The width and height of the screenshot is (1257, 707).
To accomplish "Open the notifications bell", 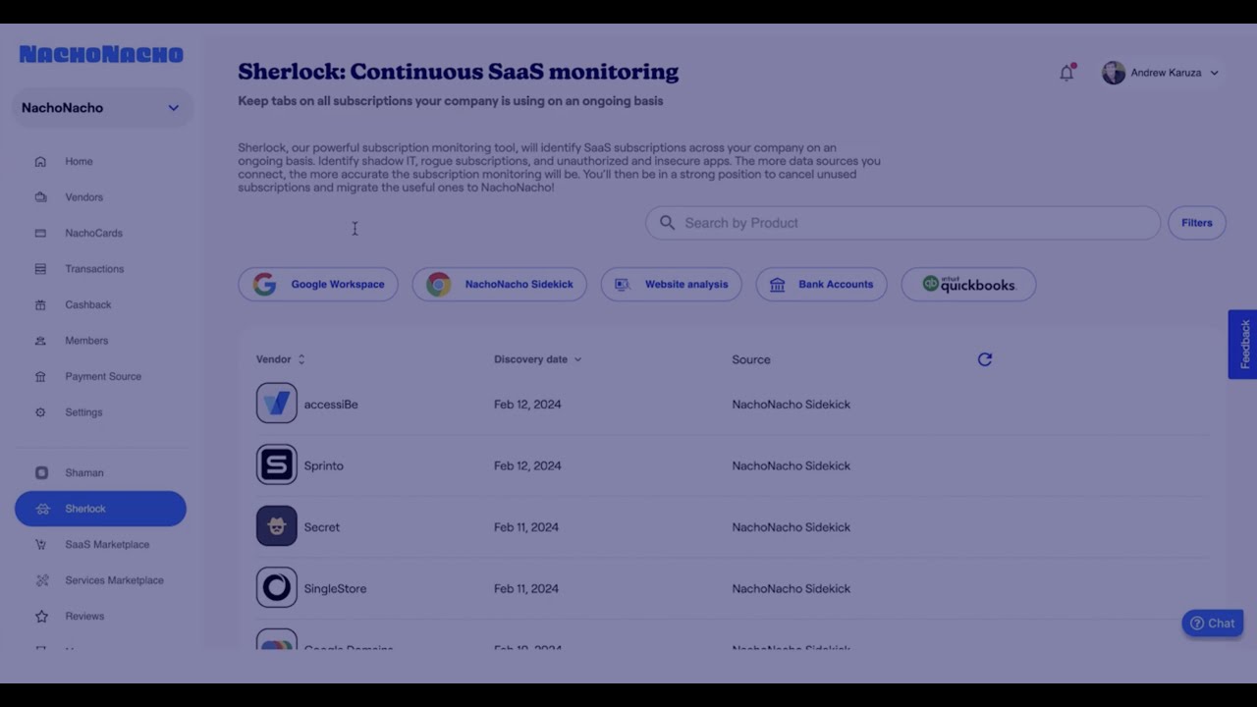I will tap(1066, 73).
